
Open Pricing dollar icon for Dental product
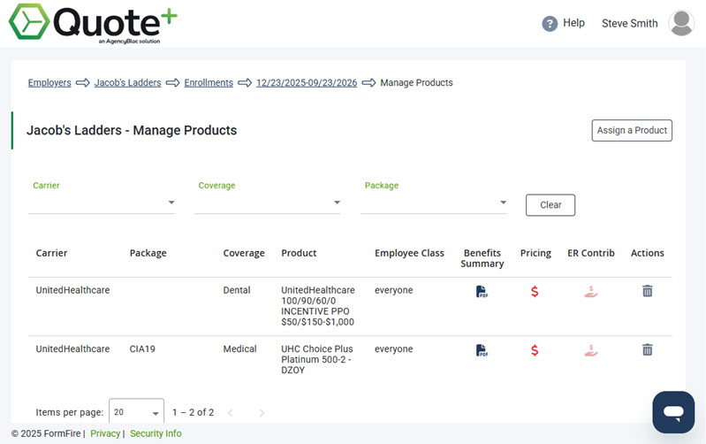pos(535,292)
